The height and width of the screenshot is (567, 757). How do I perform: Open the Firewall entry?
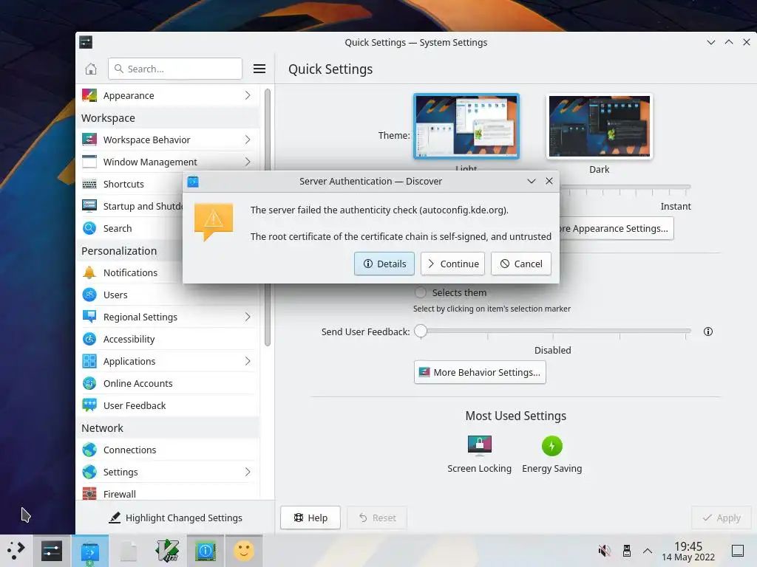169,494
